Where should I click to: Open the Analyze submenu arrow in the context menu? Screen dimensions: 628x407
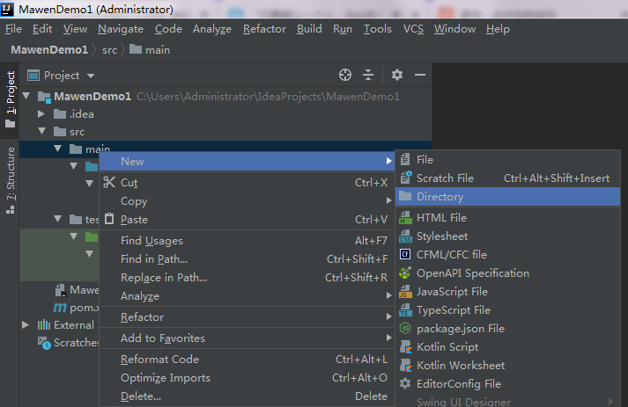(x=388, y=296)
